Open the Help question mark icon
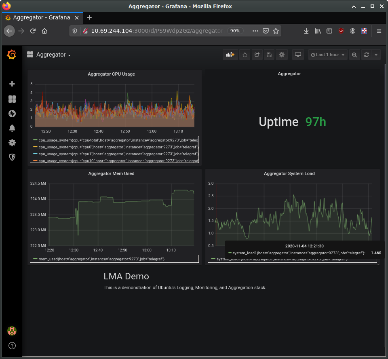 (12, 346)
